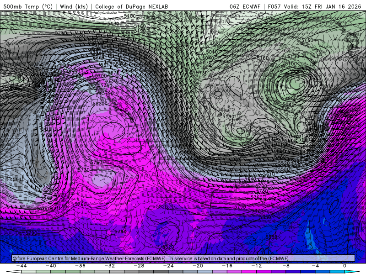Image resolution: width=366 pixels, height=274 pixels.
Task: Click the 5010 height contour label
Action: point(212,52)
